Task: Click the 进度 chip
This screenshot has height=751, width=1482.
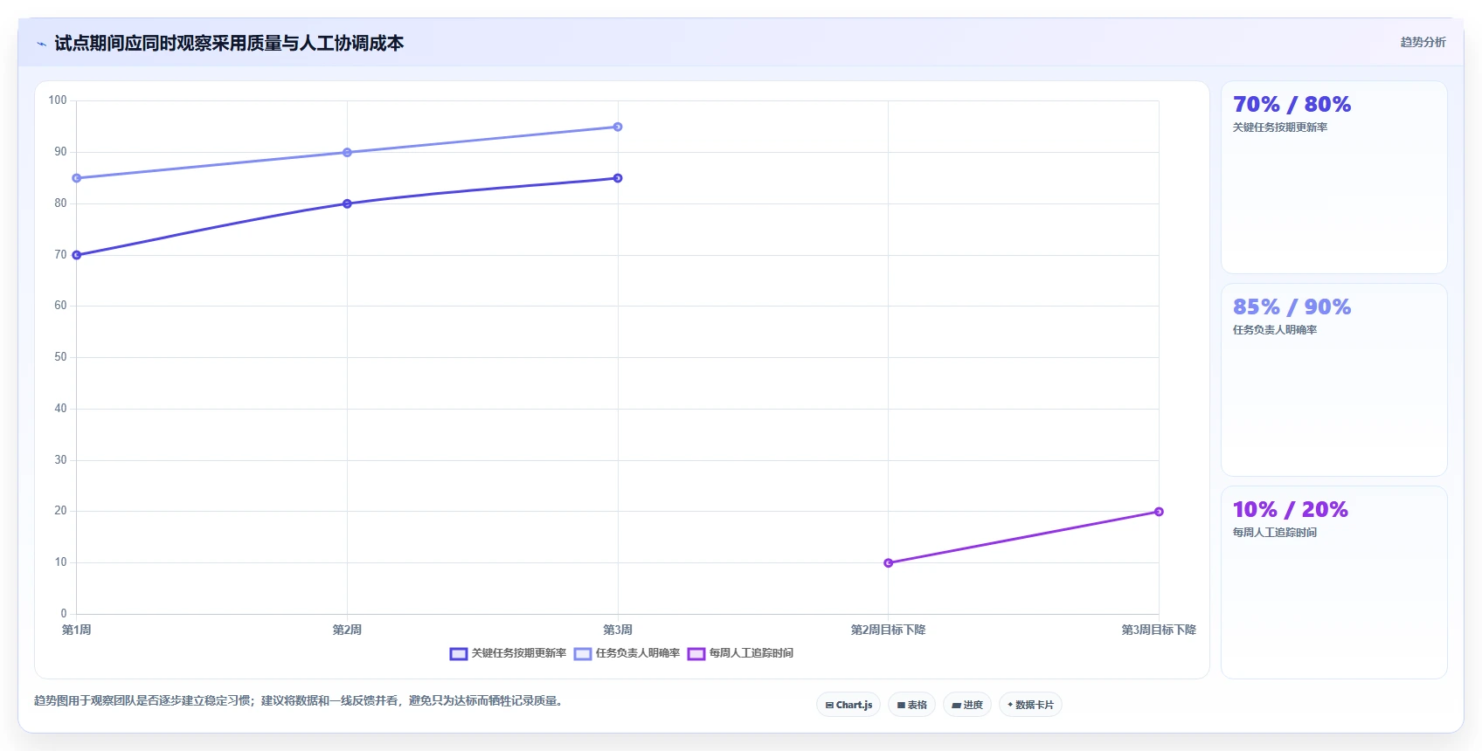Action: tap(967, 705)
